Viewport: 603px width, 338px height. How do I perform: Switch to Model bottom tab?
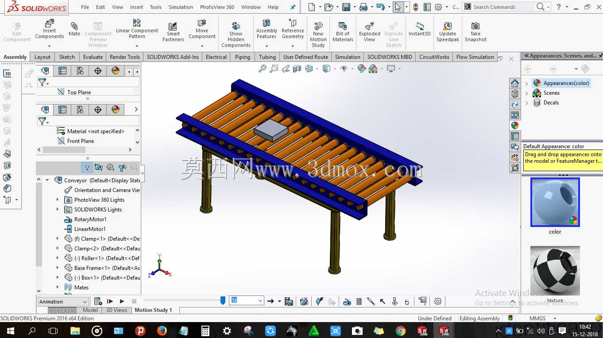click(x=90, y=310)
